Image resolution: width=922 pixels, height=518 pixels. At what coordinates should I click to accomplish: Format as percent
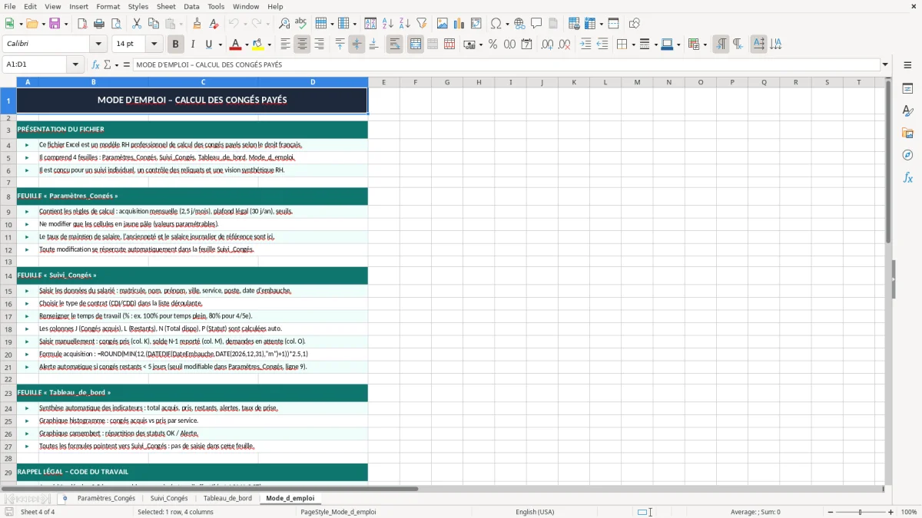(493, 45)
